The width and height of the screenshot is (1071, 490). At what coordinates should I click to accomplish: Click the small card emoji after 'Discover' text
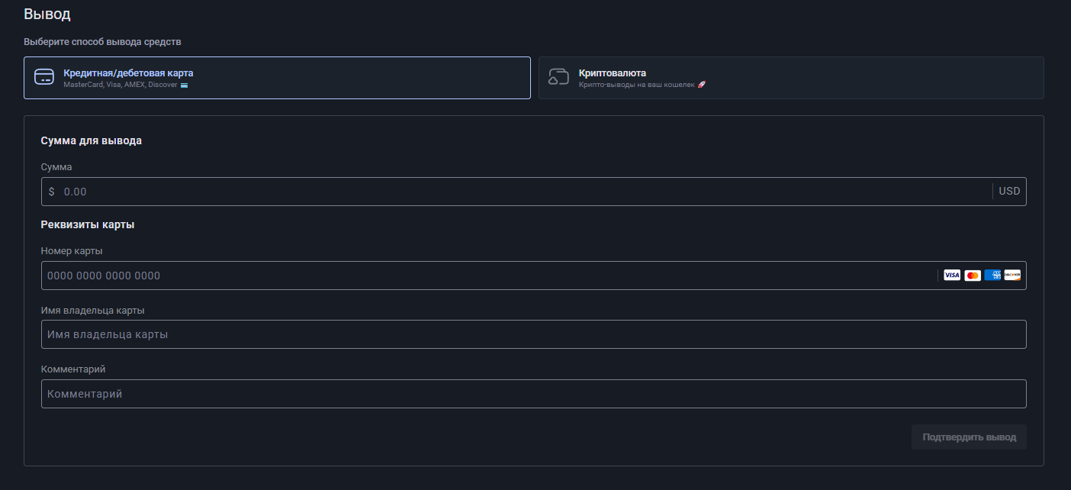tap(184, 85)
